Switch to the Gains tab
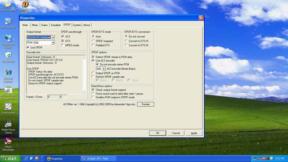The height and width of the screenshot is (162, 288). click(x=45, y=25)
